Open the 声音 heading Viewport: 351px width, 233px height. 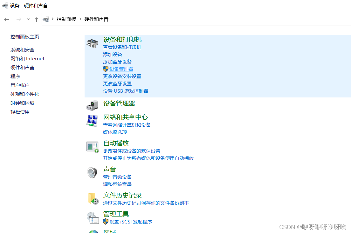coord(110,169)
